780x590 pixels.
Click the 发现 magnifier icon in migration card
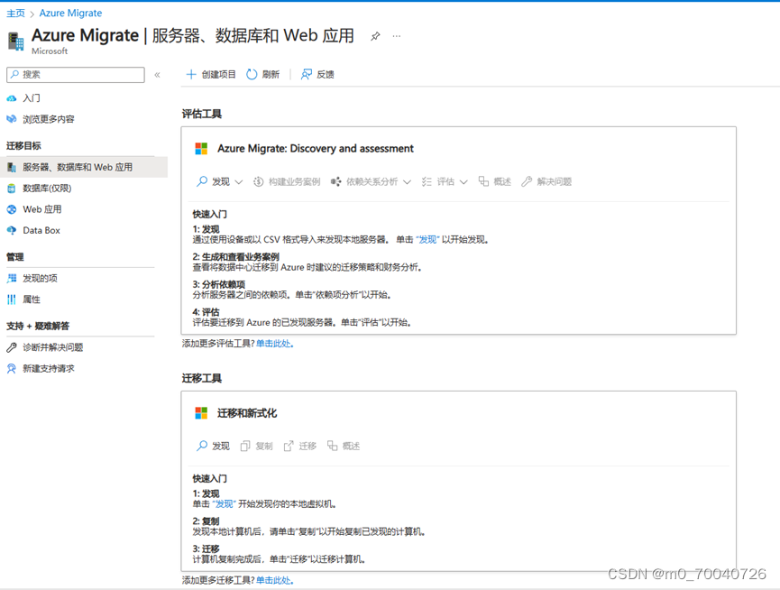coord(202,446)
